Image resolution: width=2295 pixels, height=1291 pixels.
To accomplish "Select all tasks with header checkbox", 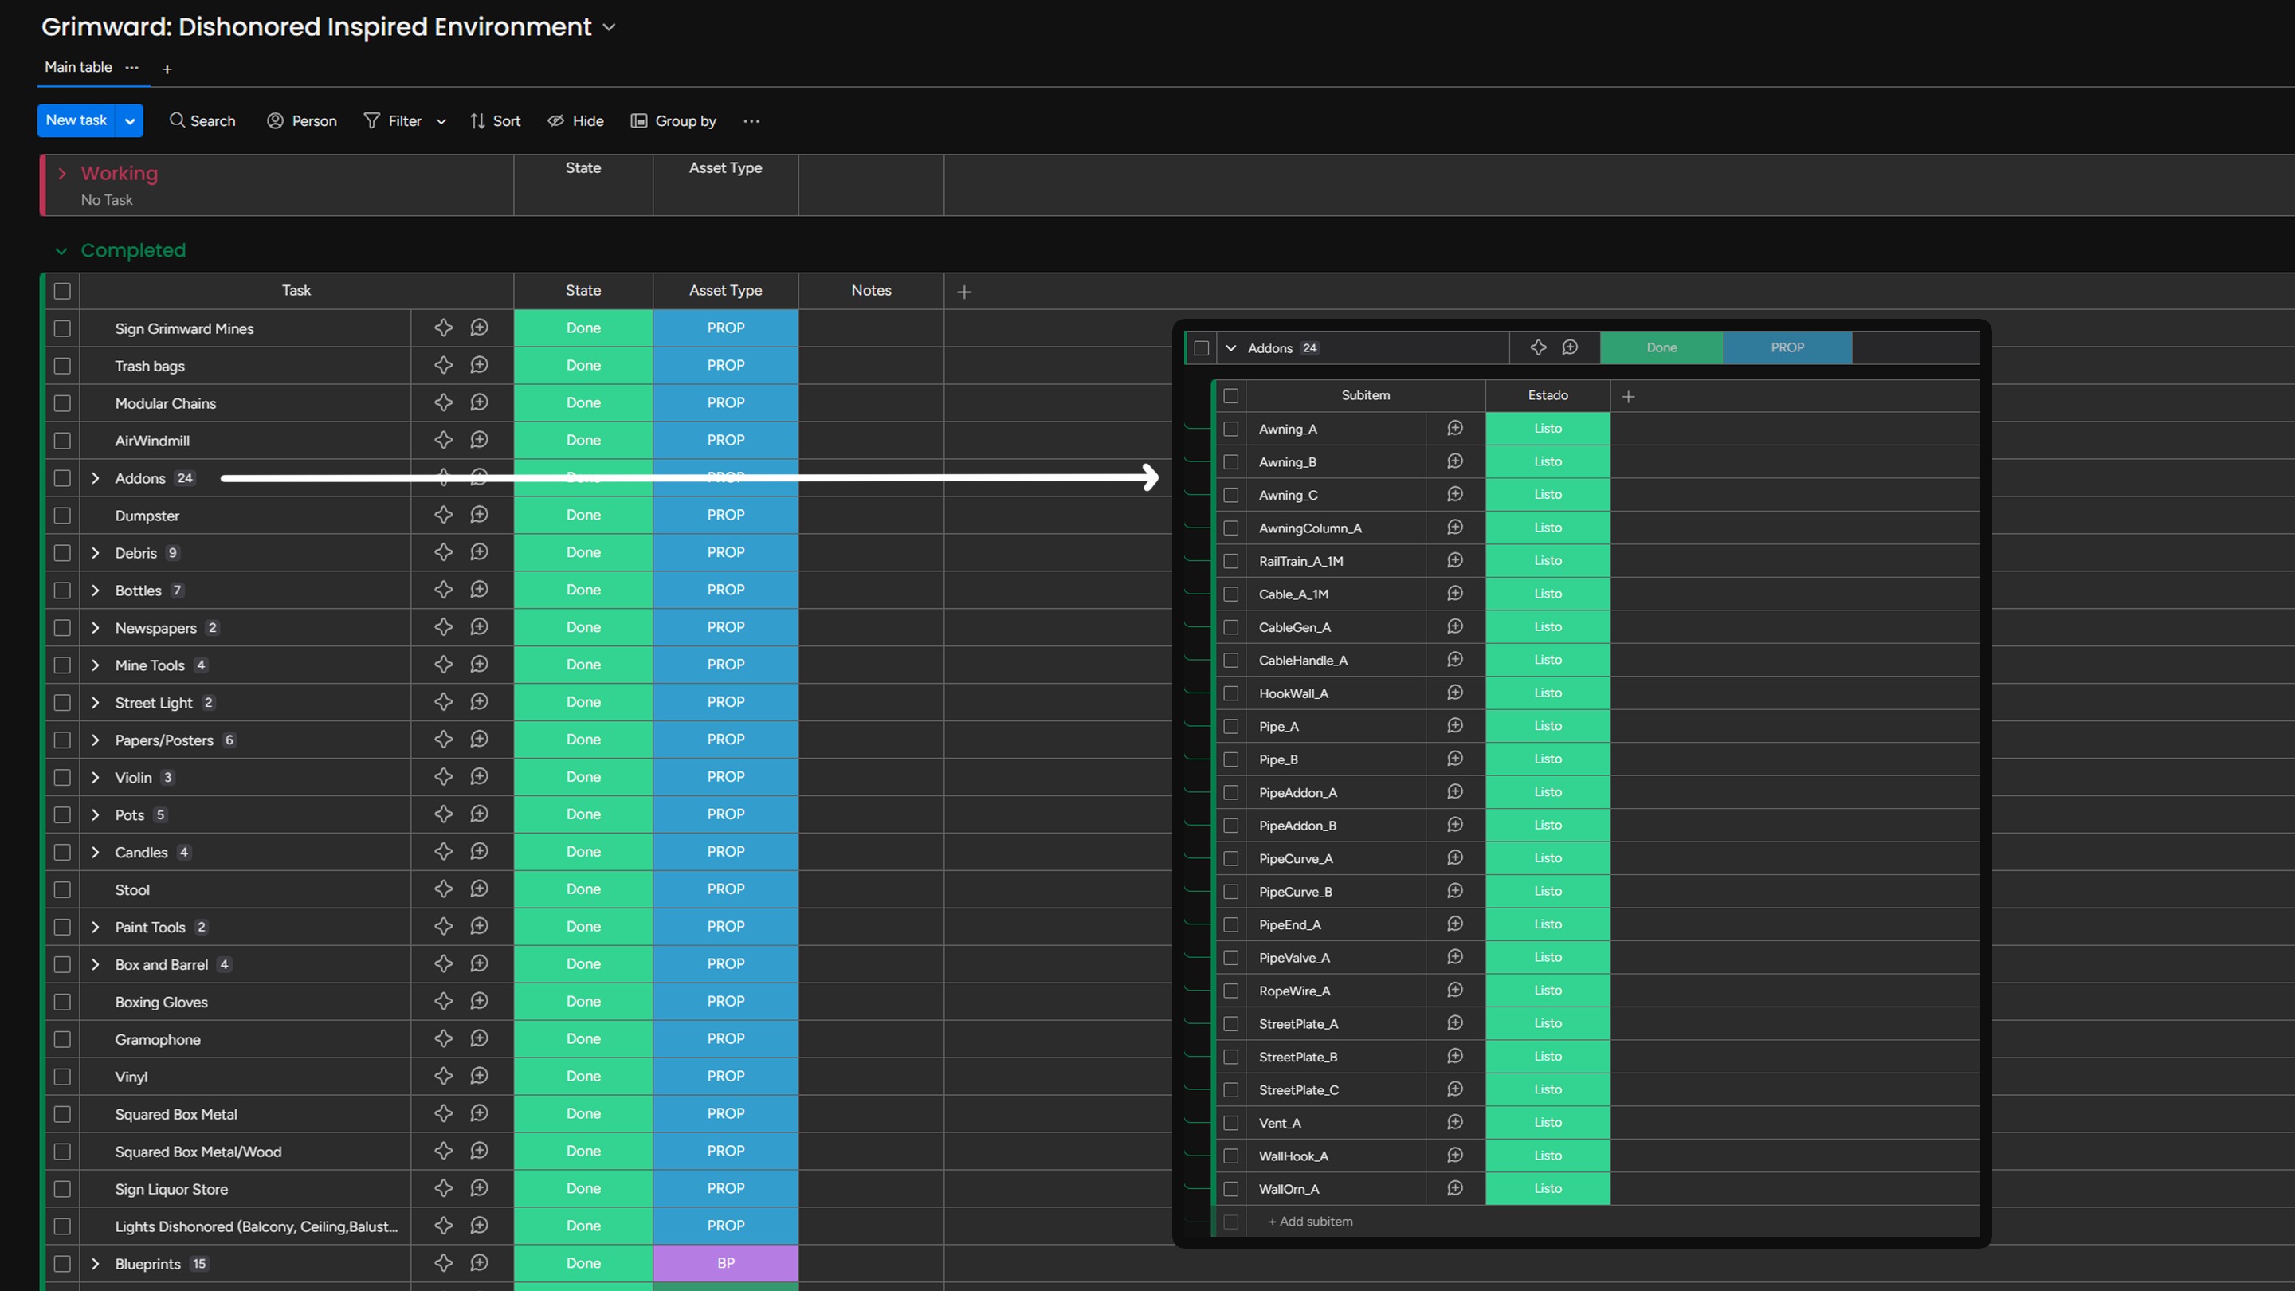I will point(62,292).
